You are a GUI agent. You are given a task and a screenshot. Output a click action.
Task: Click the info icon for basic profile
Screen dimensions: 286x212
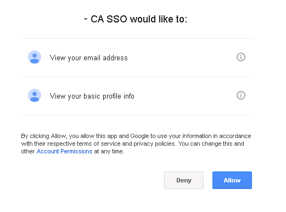(241, 95)
